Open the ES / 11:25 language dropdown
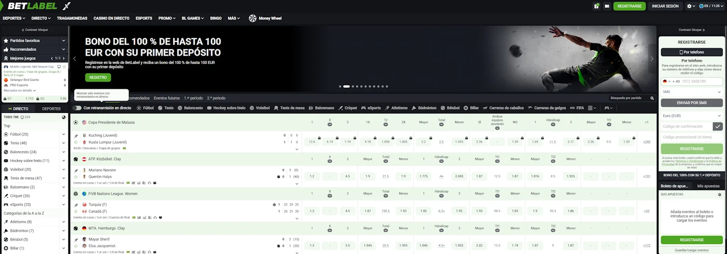727x254 pixels. click(x=712, y=6)
